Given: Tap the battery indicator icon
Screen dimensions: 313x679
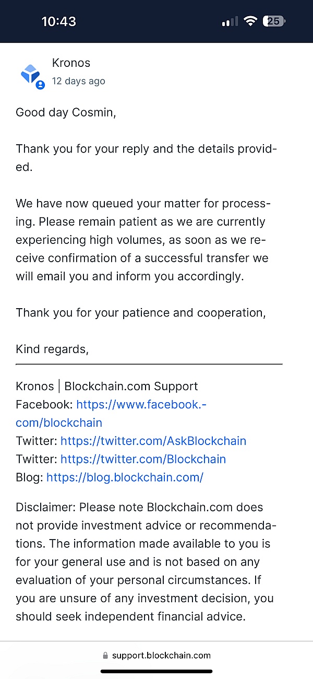Looking at the screenshot, I should coord(274,21).
